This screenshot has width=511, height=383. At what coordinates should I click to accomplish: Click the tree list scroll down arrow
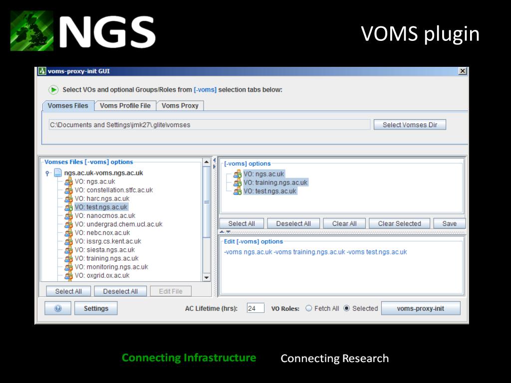click(x=206, y=277)
